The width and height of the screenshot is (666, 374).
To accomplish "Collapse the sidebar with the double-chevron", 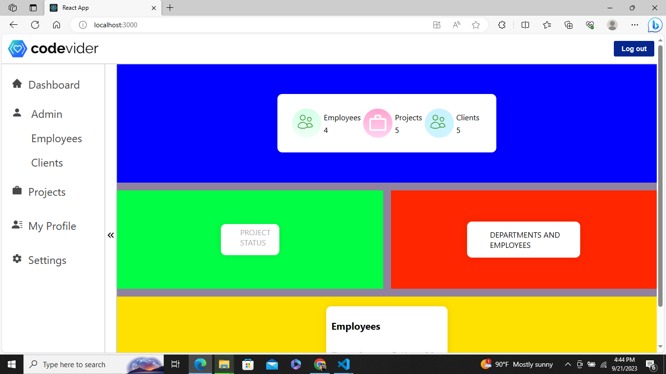I will 111,235.
